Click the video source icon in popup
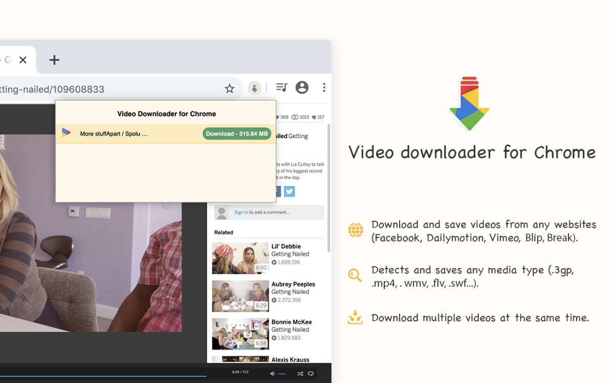Viewport: 614px width, 383px height. pyautogui.click(x=66, y=133)
